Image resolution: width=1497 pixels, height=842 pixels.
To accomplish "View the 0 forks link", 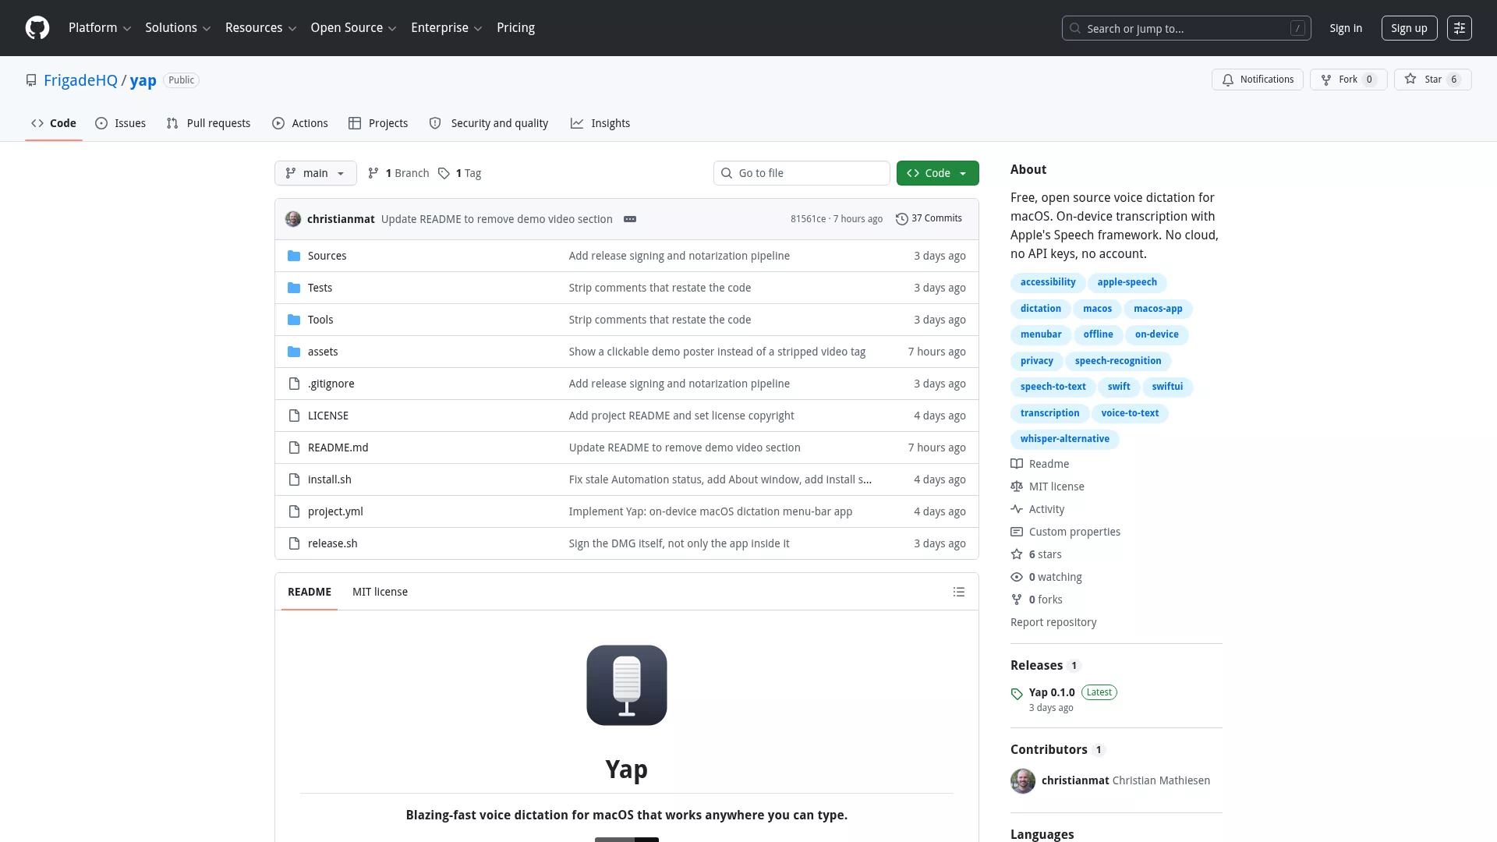I will pyautogui.click(x=1037, y=600).
